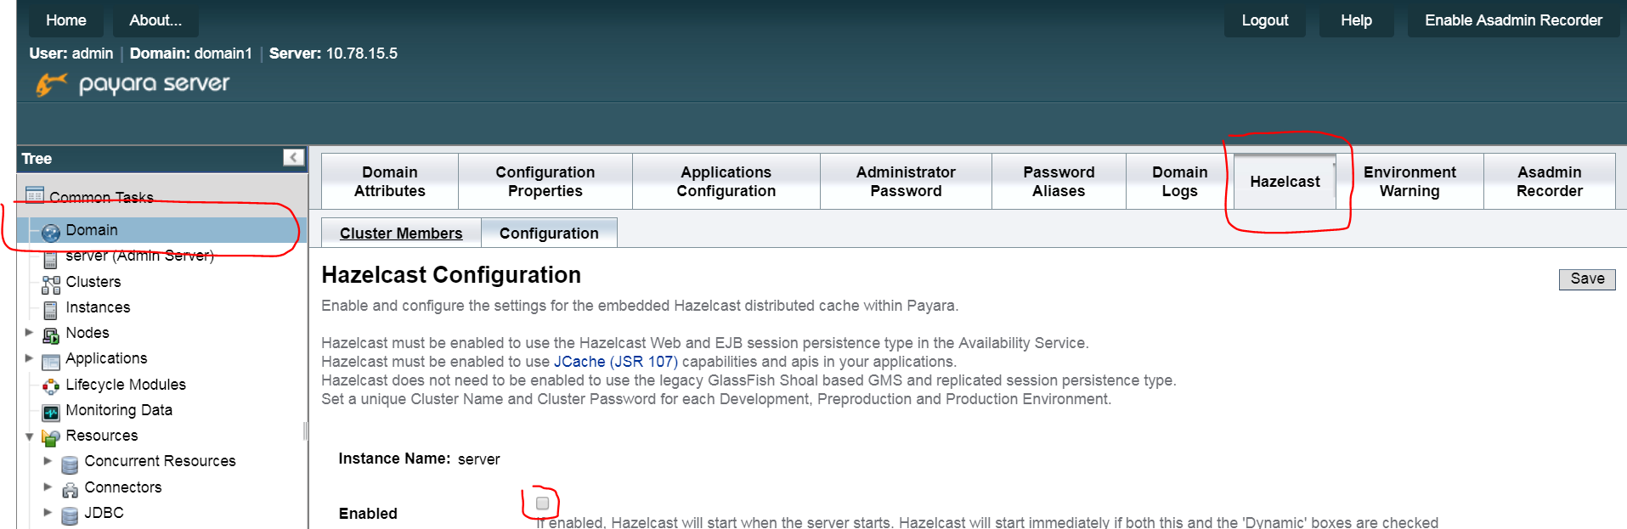Select Clusters in the tree

(93, 282)
